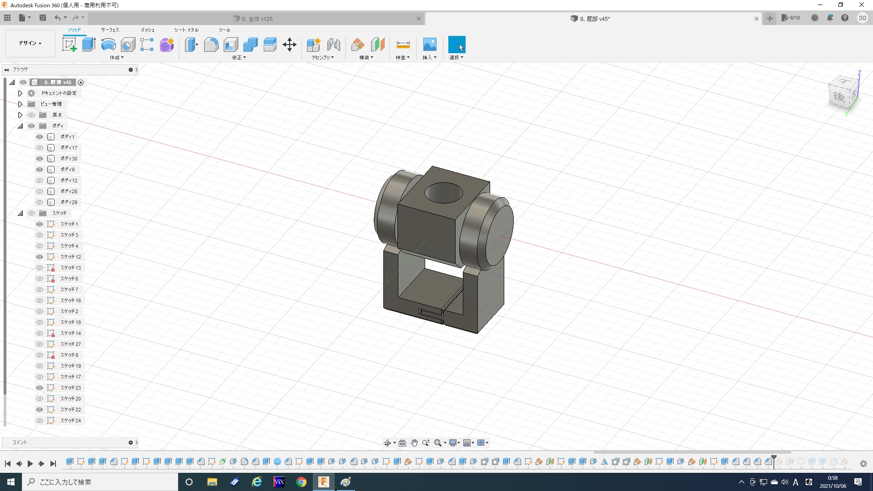Screen dimensions: 873x491
Task: Open the 修正 menu label
Action: (x=239, y=58)
